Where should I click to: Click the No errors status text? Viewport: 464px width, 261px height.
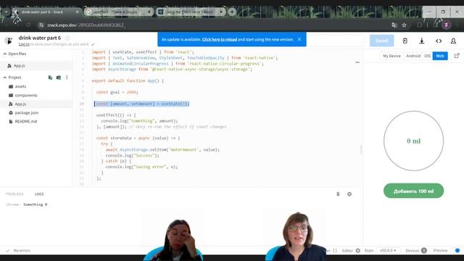[x=22, y=250]
